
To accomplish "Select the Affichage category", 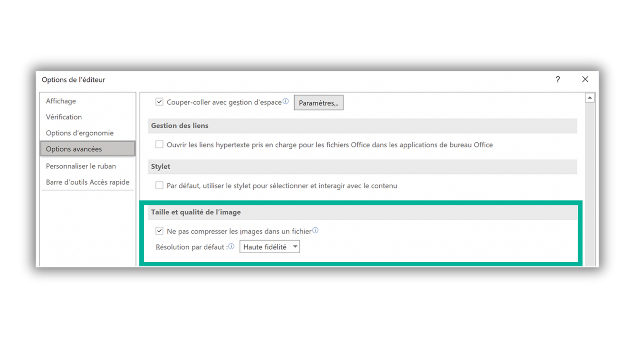I will (x=61, y=101).
